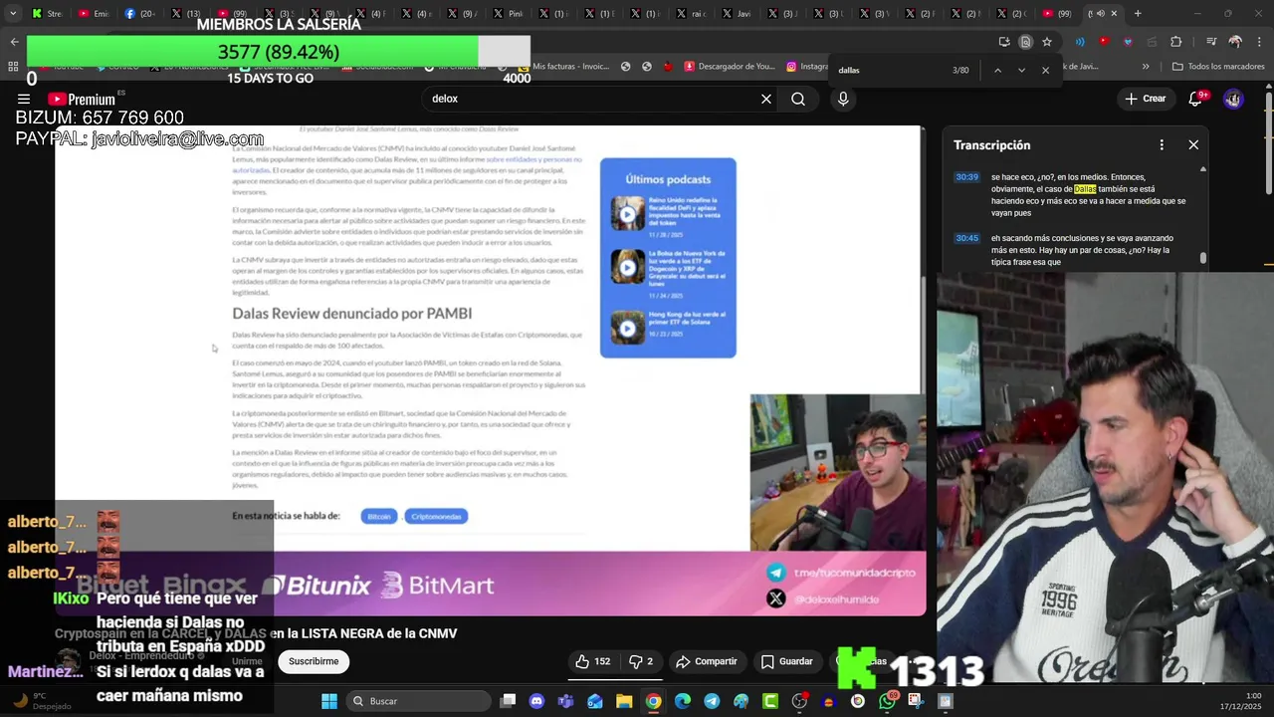Viewport: 1274px width, 717px height.
Task: Open Telegram from the taskbar
Action: tap(712, 701)
